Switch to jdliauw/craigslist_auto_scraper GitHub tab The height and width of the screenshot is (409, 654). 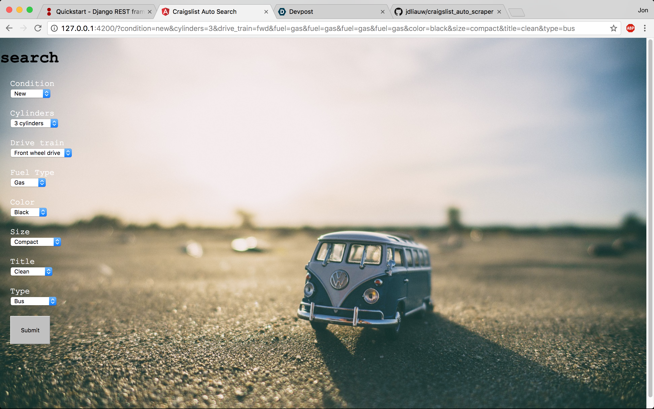pyautogui.click(x=446, y=12)
